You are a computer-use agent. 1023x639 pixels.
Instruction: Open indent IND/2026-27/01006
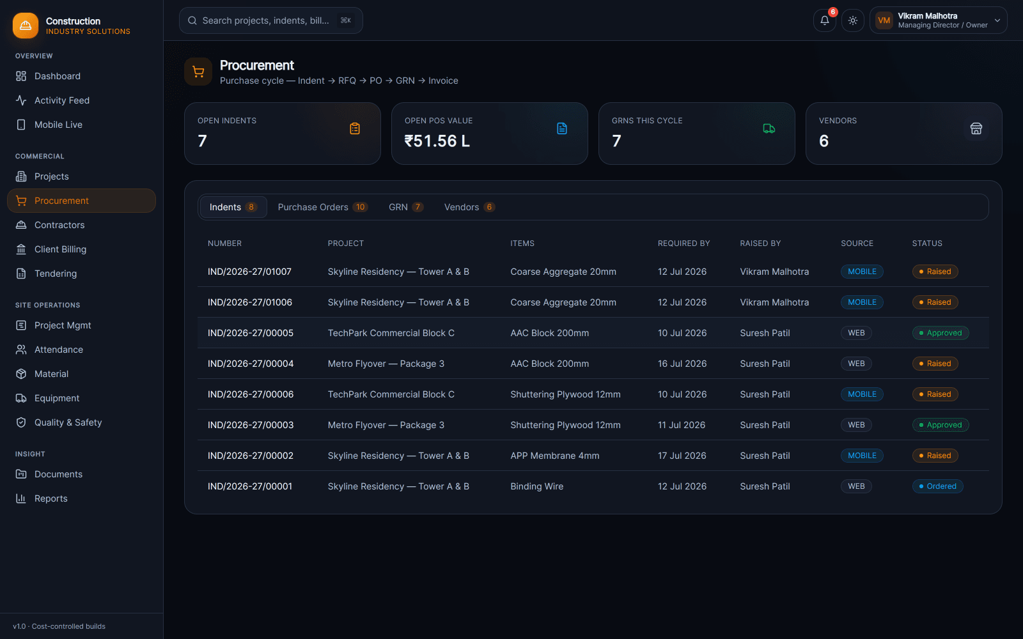[x=249, y=302]
